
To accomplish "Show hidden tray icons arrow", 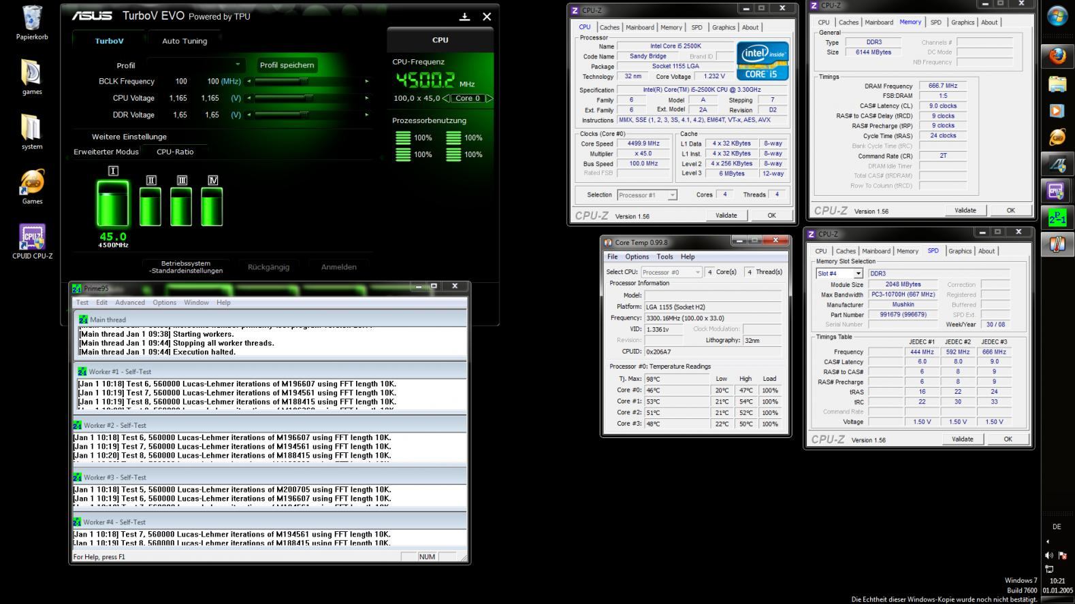I will tap(1048, 542).
